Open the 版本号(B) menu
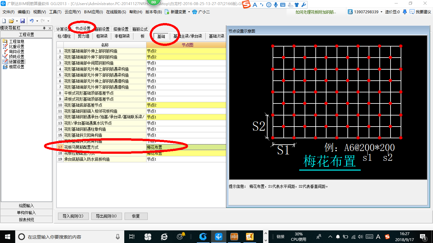433x243 pixels. pyautogui.click(x=153, y=12)
